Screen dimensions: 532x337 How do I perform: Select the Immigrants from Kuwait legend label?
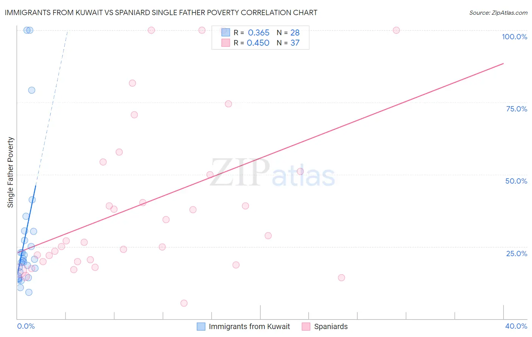pos(249,326)
